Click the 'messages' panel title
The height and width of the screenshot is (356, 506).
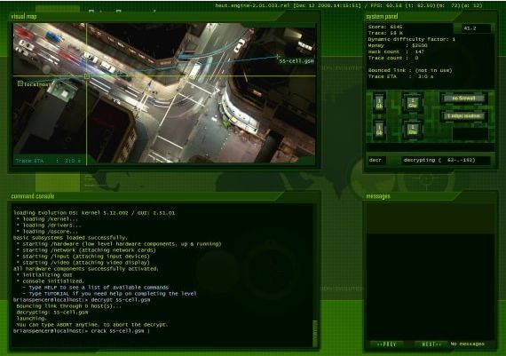click(x=378, y=196)
